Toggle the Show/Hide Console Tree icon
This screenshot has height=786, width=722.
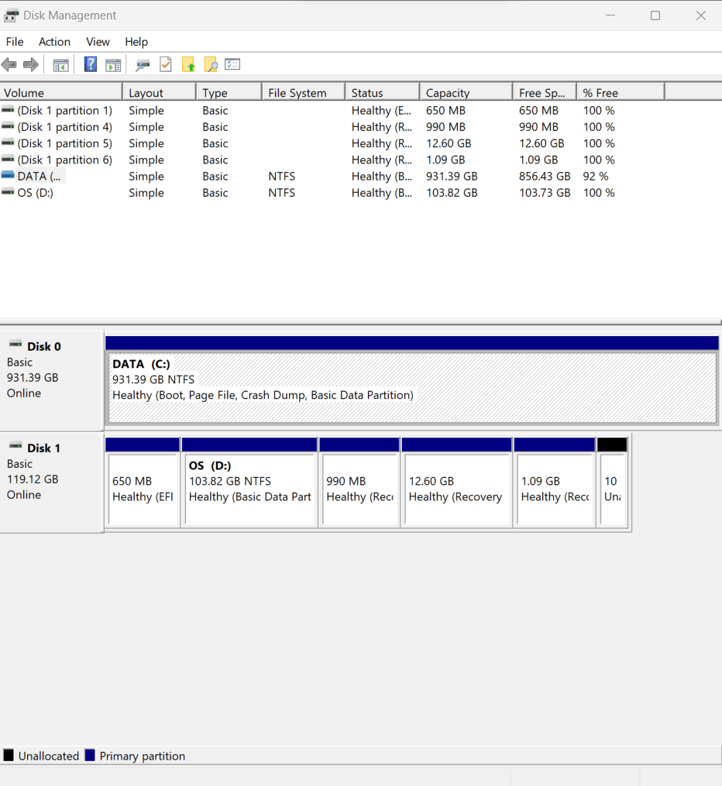pyautogui.click(x=60, y=64)
